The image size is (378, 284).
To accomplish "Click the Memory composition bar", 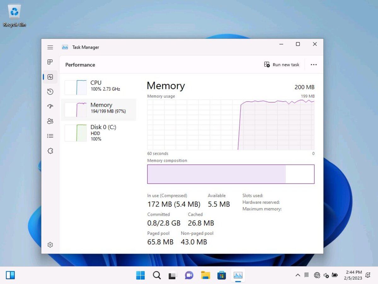I will (231, 174).
